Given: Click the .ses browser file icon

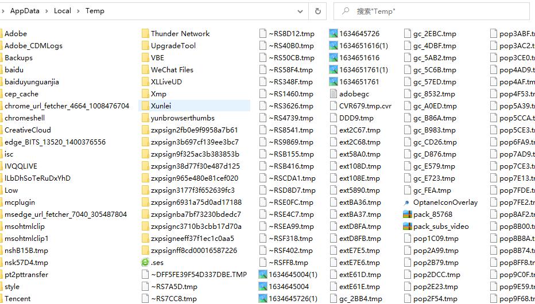Looking at the screenshot, I should [145, 263].
